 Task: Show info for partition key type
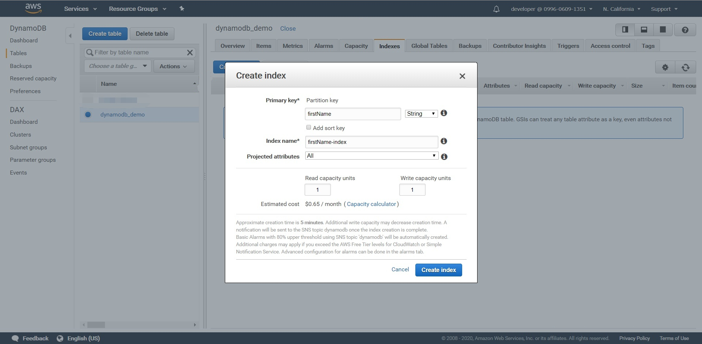point(444,113)
